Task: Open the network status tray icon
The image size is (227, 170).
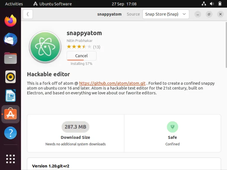Action: click(x=204, y=4)
